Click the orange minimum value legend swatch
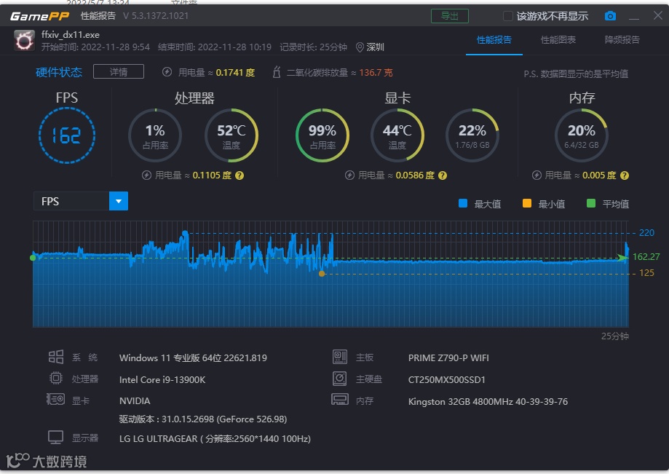The image size is (669, 474). [x=527, y=204]
